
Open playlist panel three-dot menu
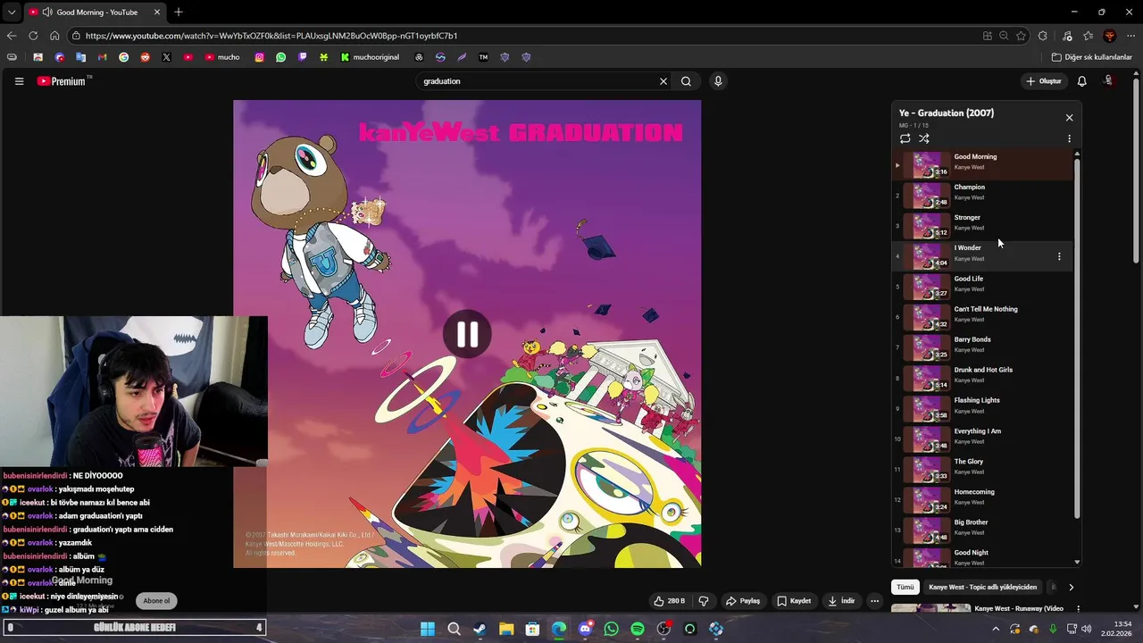coord(1069,138)
